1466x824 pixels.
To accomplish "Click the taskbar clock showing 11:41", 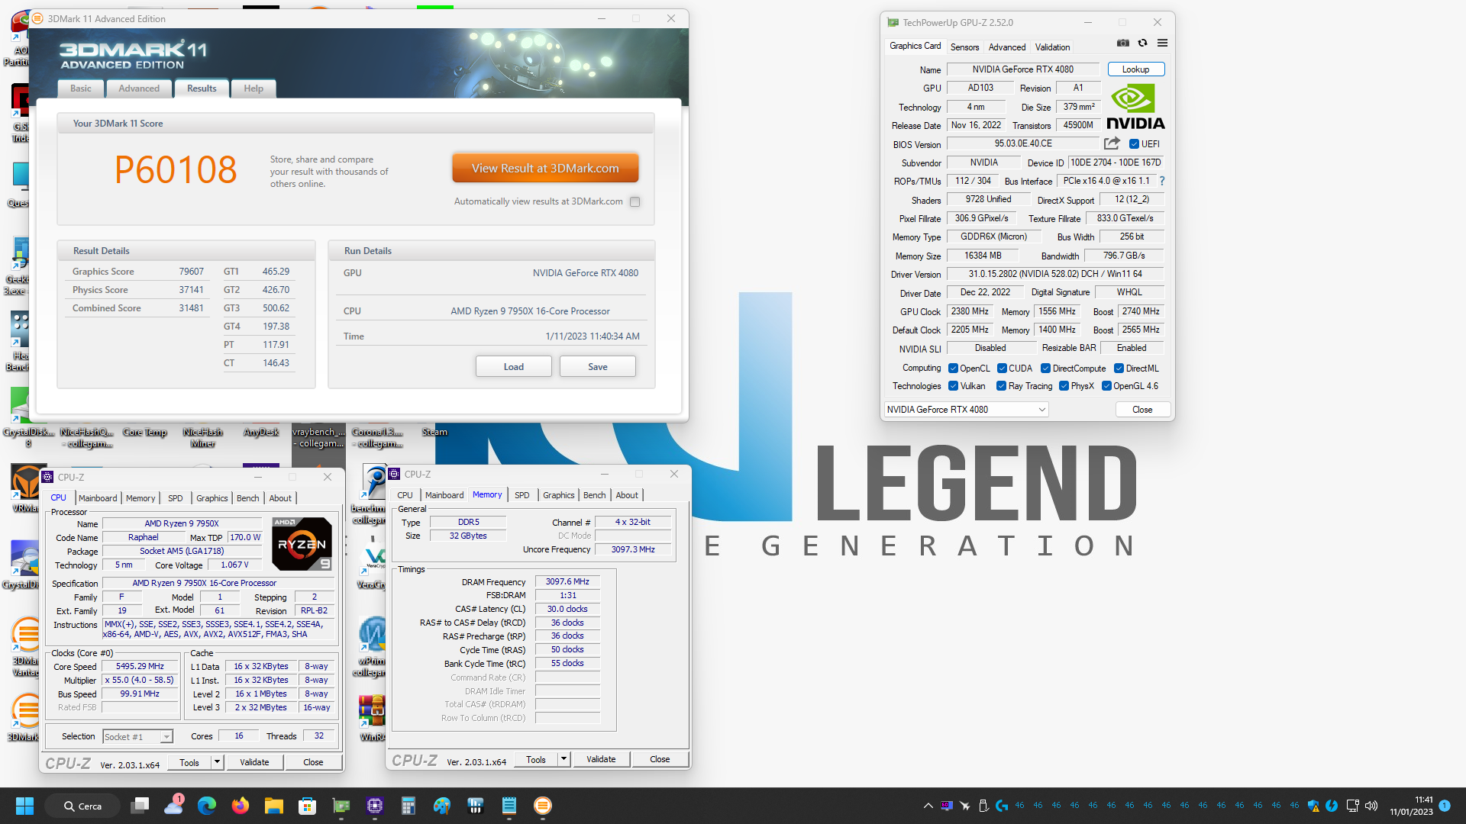I will pyautogui.click(x=1411, y=806).
